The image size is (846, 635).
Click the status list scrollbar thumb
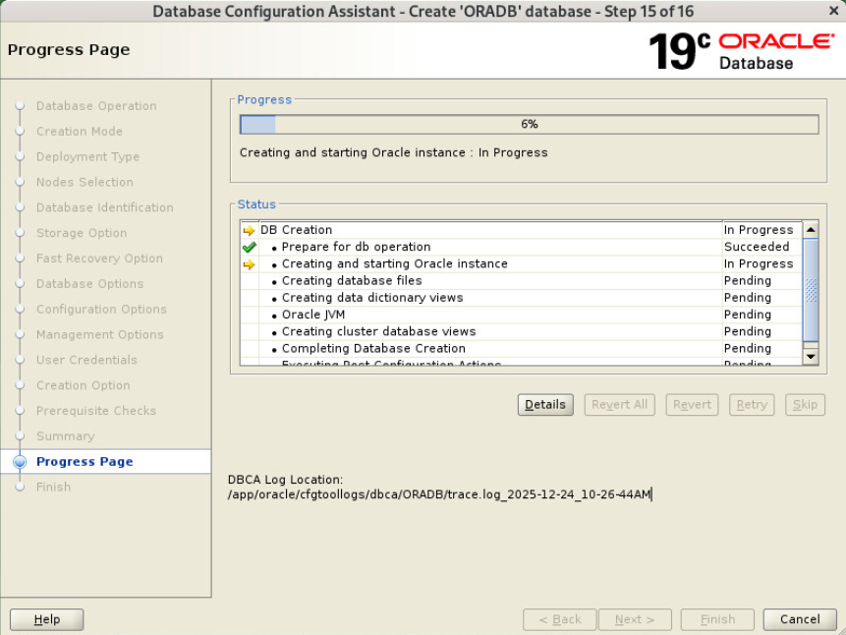(x=811, y=290)
